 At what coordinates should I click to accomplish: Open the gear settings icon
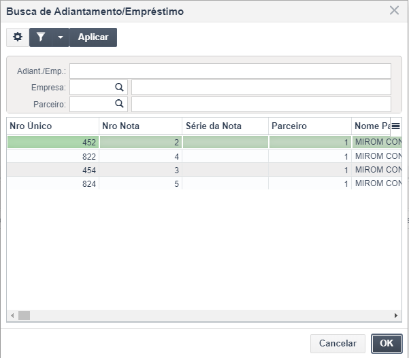(x=18, y=37)
